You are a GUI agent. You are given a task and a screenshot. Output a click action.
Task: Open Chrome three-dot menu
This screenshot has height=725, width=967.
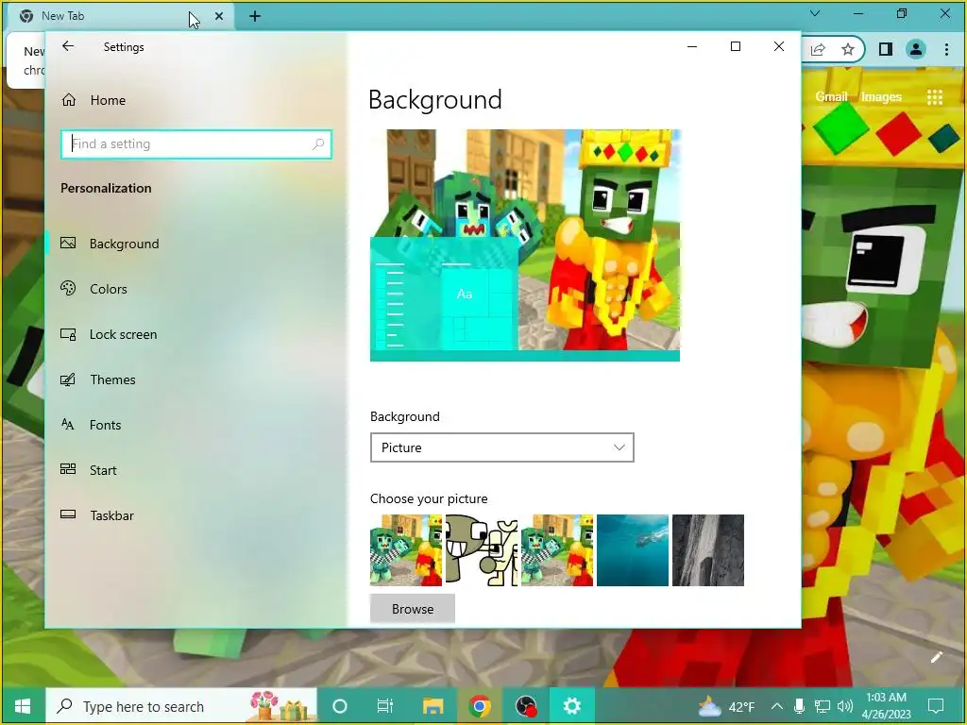pyautogui.click(x=946, y=49)
